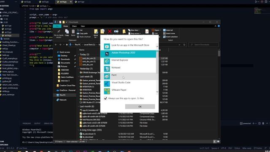Screen dimensions: 270x152
Task: Choose Visual Studio Code in the app list
Action: (x=128, y=84)
